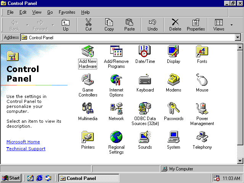This screenshot has height=183, width=244.
Task: Open the Power Management icon
Action: (202, 108)
